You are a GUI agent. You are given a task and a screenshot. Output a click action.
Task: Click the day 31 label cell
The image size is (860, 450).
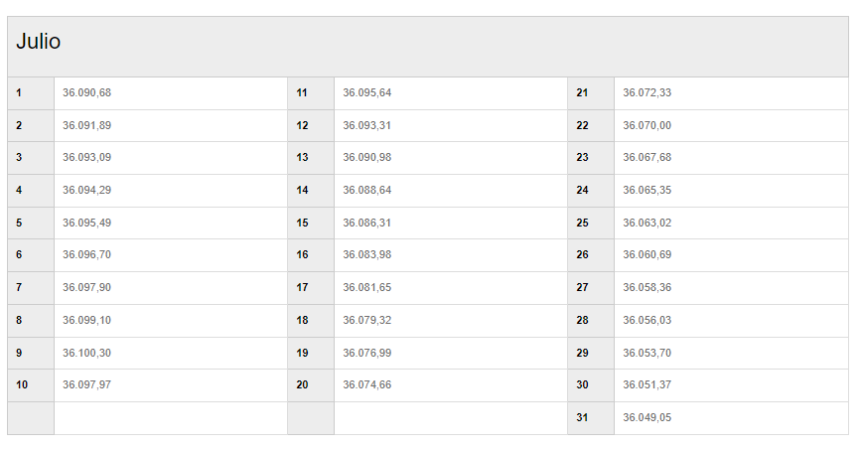coord(591,418)
